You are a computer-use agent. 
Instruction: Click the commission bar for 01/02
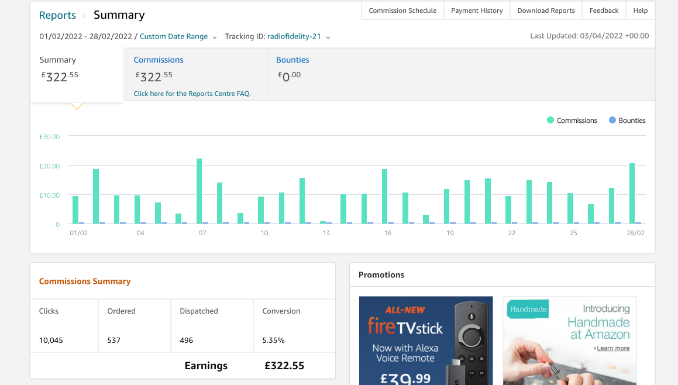[75, 210]
